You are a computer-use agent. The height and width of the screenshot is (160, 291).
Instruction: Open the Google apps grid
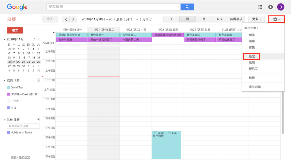point(260,7)
